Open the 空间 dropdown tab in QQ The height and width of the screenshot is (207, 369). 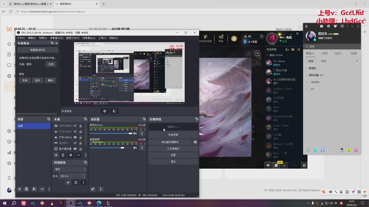[339, 53]
